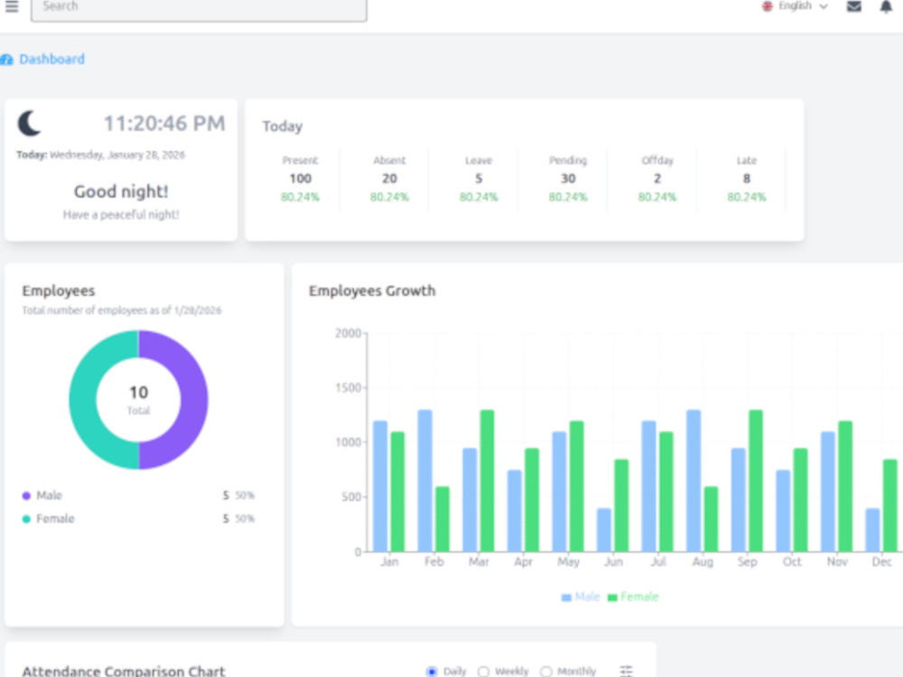Image resolution: width=903 pixels, height=677 pixels.
Task: Click into the Search field
Action: [199, 8]
